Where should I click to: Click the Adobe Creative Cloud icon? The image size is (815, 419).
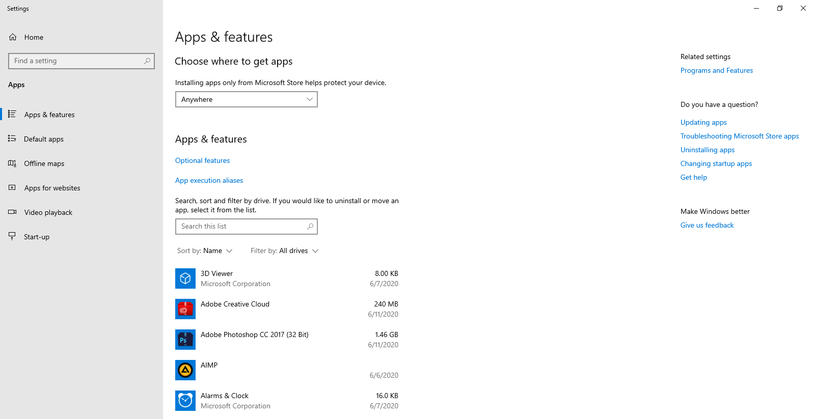[185, 309]
